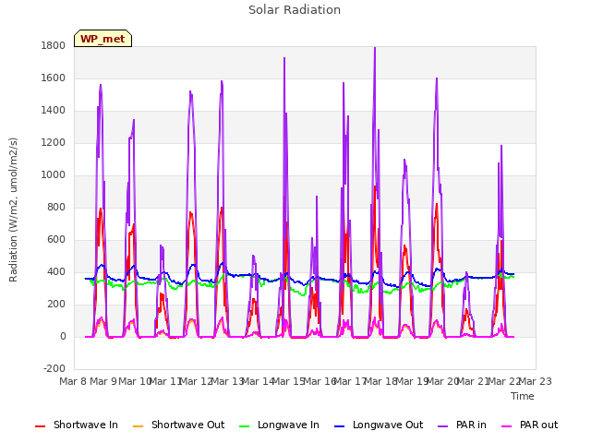Click the blue Longwave Out legend swatch
Viewport: 591px width, 443px height.
click(339, 426)
